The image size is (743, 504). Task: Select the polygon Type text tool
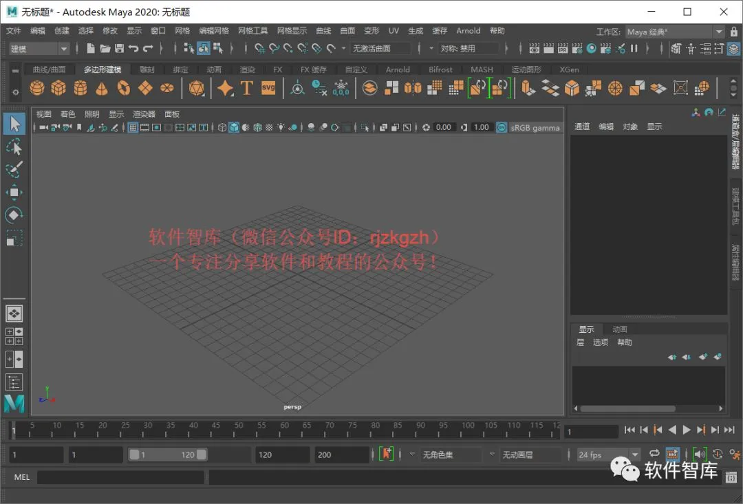[247, 88]
